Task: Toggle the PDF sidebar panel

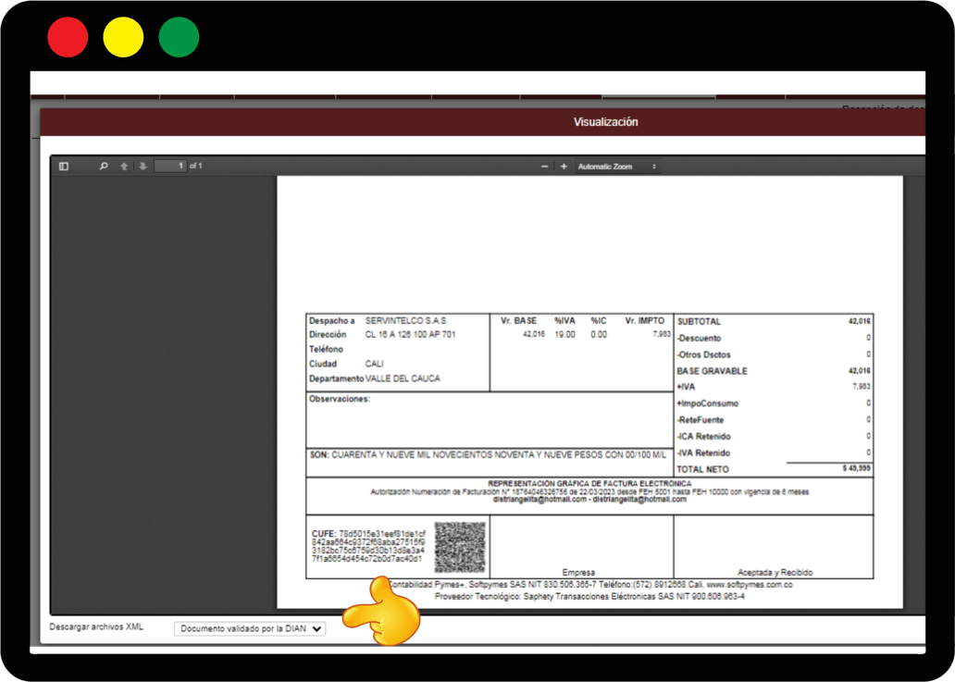Action: (x=63, y=167)
